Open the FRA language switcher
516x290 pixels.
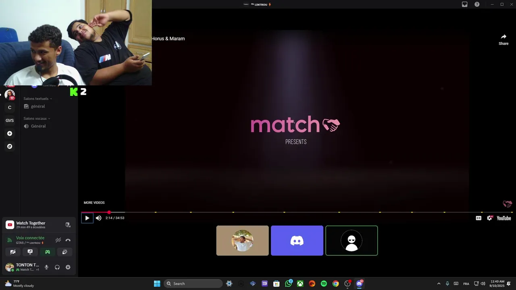click(466, 284)
